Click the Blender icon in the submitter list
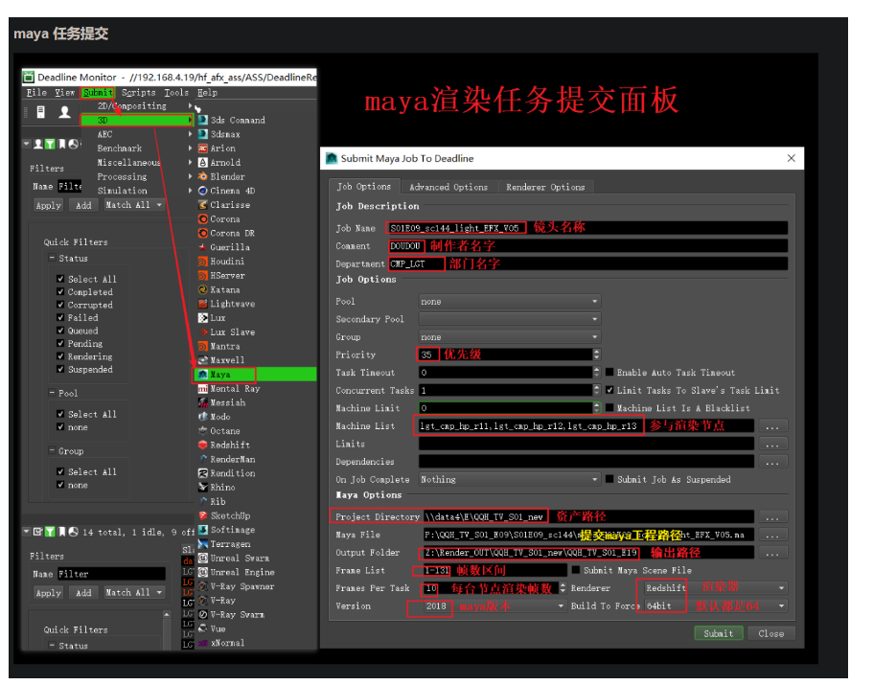 202,177
